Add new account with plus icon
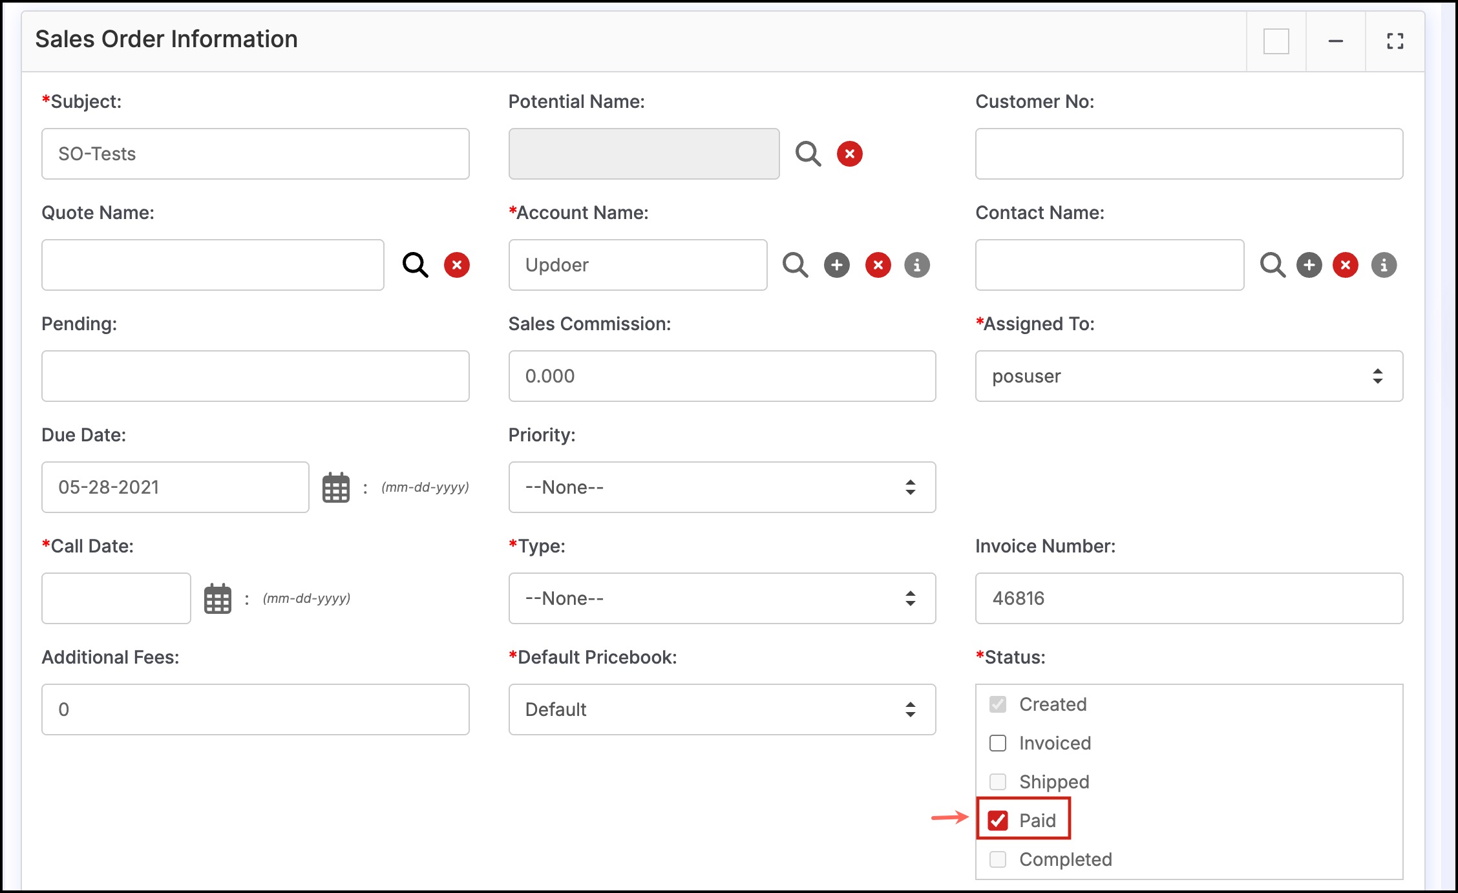The image size is (1458, 893). [x=836, y=265]
